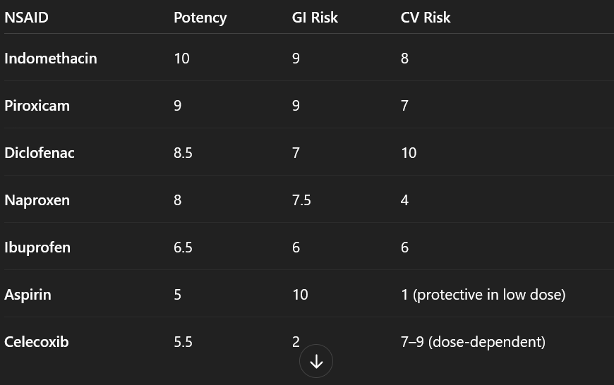
Task: Click the Aspirin row name
Action: 28,295
